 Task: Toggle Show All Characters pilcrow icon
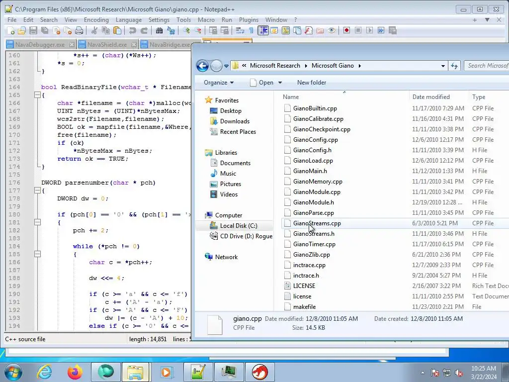pos(251,30)
